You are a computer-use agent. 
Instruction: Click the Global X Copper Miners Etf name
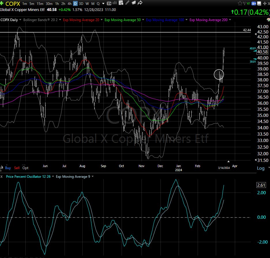tap(22, 10)
